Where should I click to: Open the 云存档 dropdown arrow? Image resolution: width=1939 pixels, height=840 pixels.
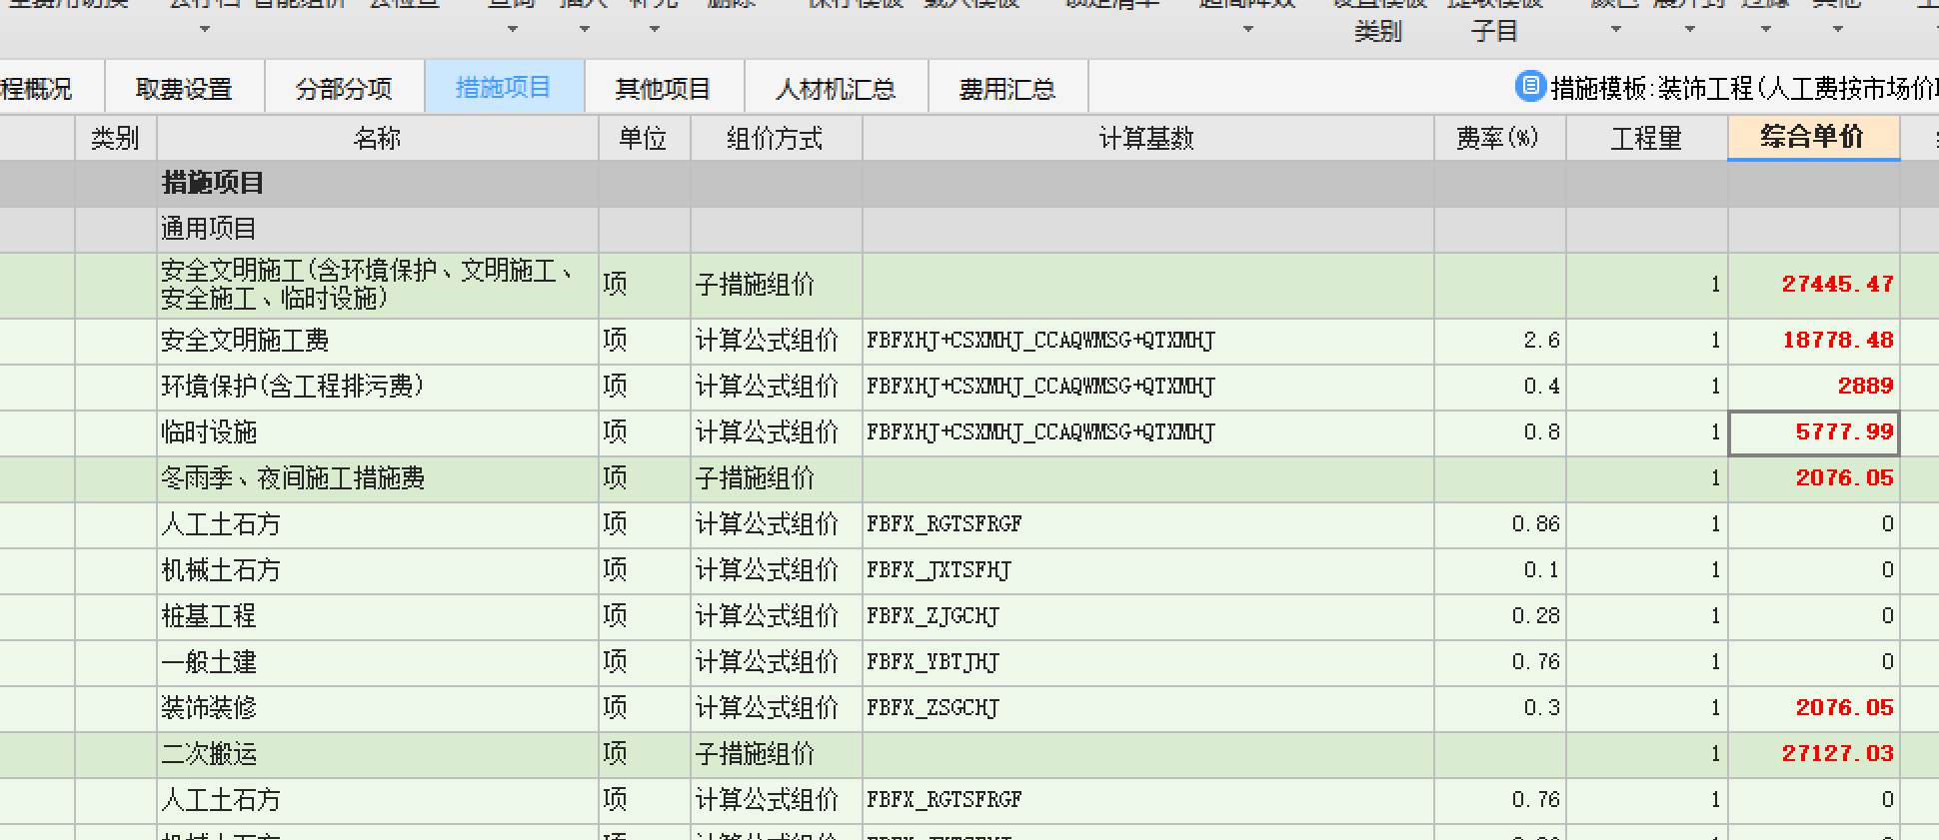click(x=205, y=29)
